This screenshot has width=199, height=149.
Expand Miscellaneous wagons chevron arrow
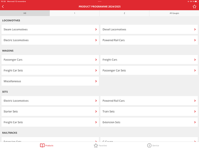coord(96,81)
